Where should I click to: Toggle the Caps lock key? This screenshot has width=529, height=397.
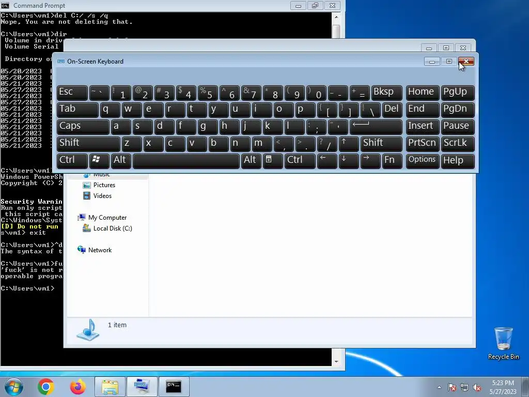tap(83, 126)
